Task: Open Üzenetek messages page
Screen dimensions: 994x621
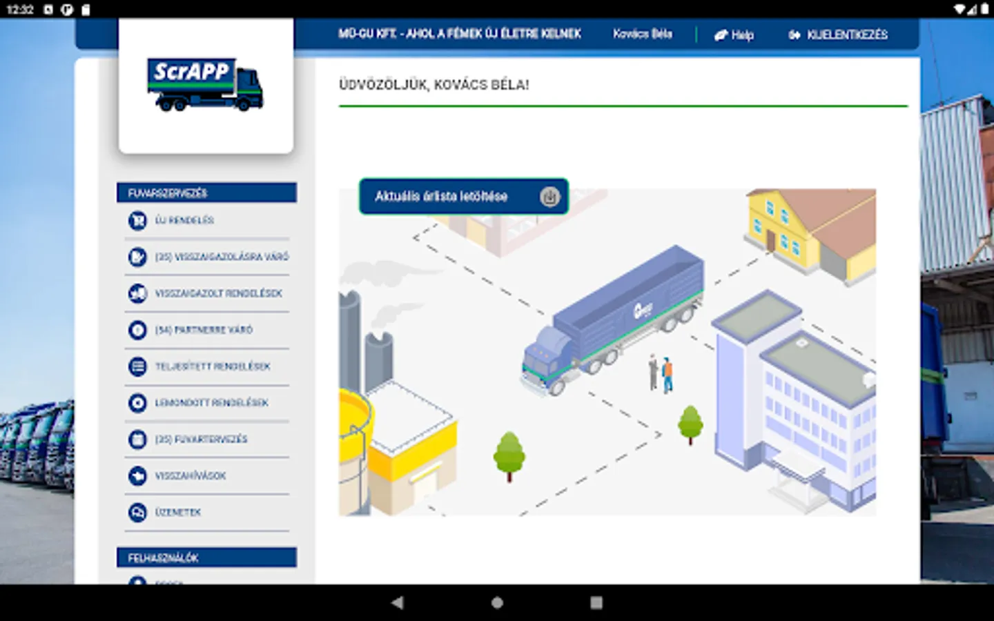Action: click(x=206, y=513)
